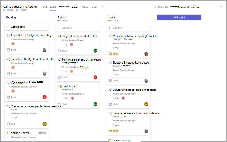The width and height of the screenshot is (227, 142).
Task: Click the 02/15 date badge on Valutare l'allineamento card
Action: coord(113,54)
